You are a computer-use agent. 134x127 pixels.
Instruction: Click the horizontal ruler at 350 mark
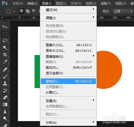pyautogui.click(x=115, y=18)
